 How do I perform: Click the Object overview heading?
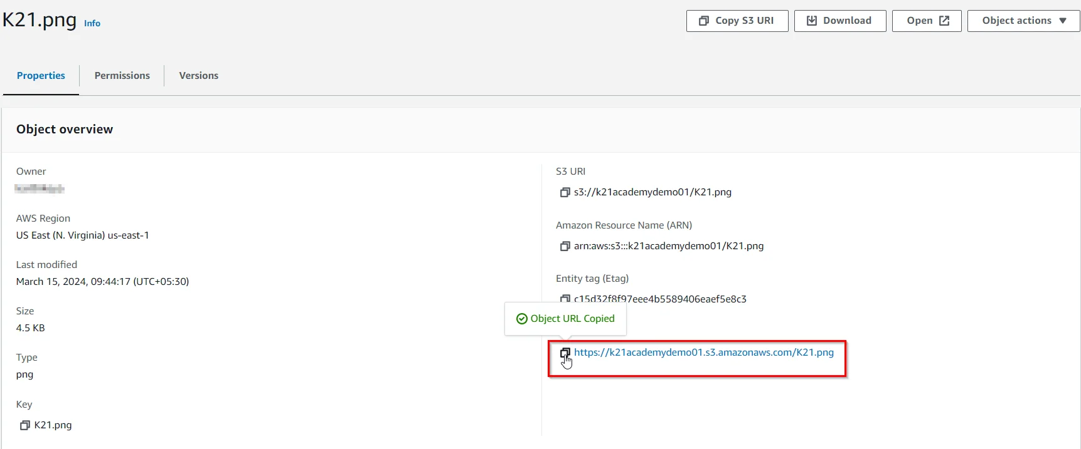[65, 130]
